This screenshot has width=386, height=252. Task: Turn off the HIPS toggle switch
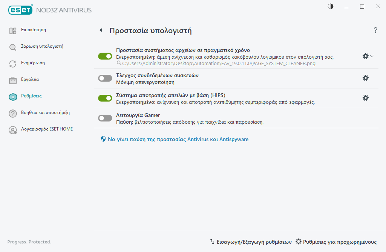click(105, 98)
